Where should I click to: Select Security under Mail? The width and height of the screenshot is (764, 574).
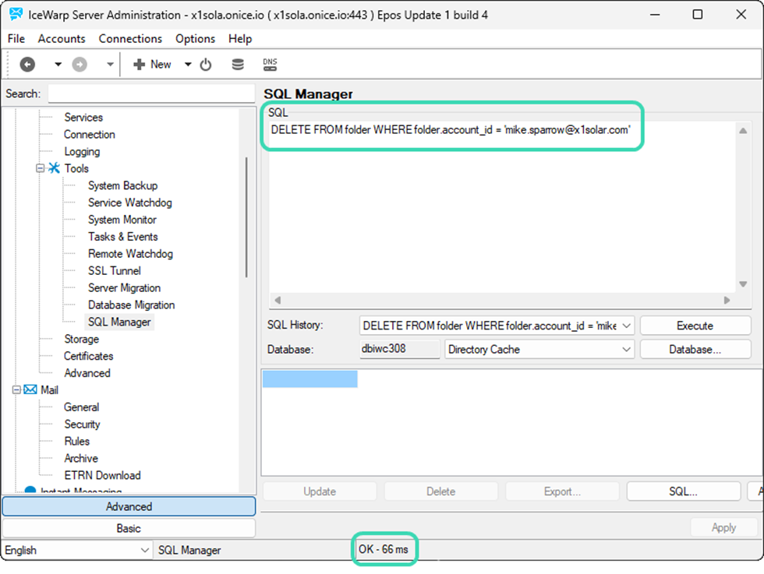(82, 424)
